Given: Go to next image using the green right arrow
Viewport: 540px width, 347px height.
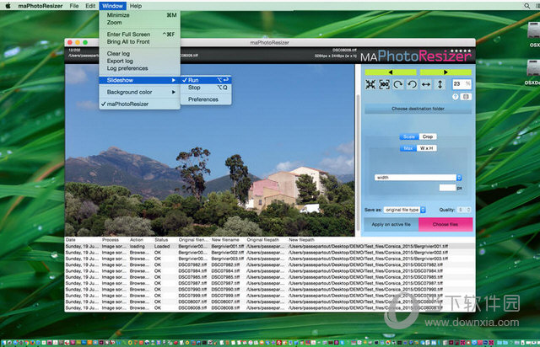Looking at the screenshot, I should (445, 72).
